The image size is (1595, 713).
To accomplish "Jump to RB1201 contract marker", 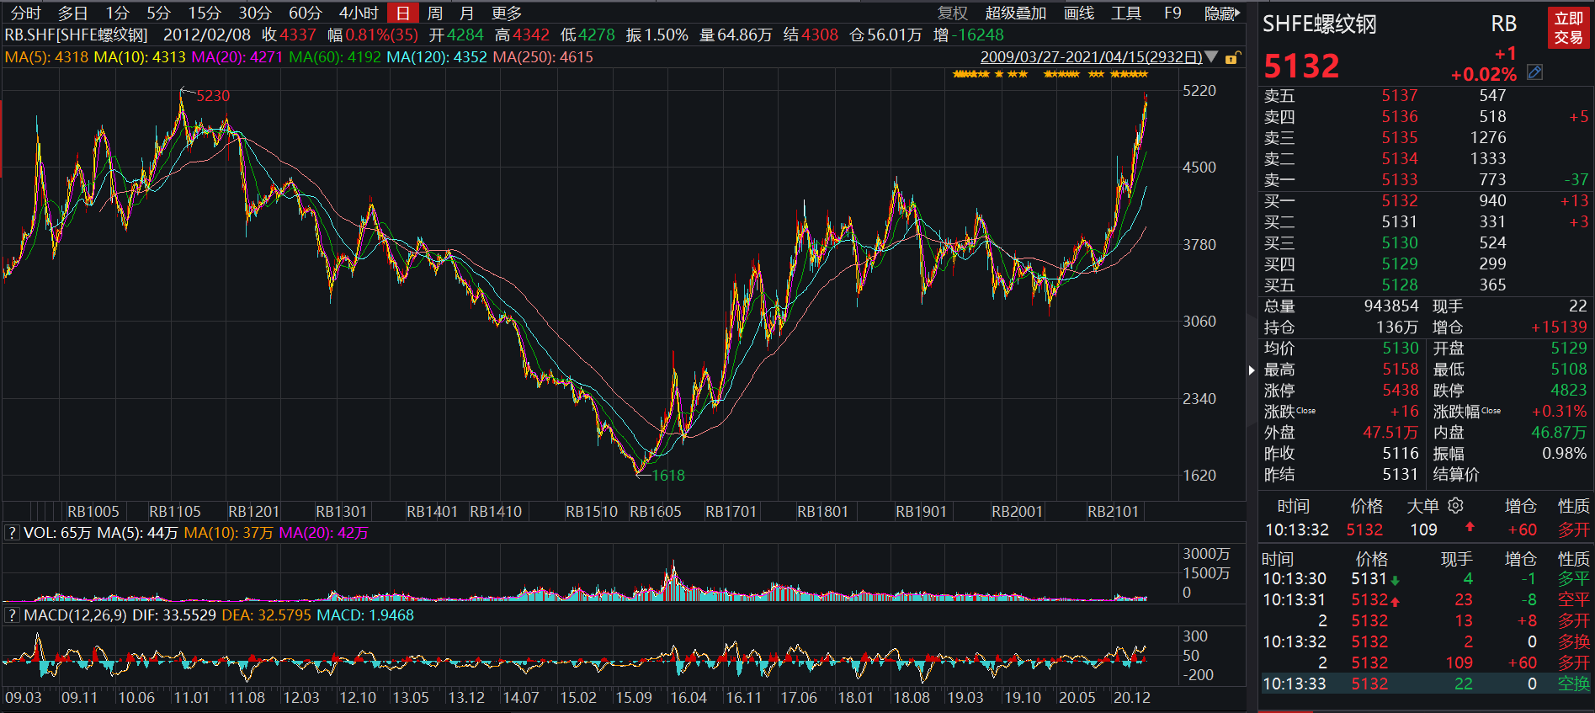I will 253,511.
